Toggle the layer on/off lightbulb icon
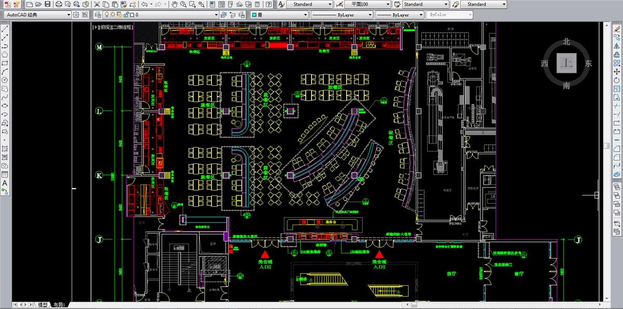 tap(106, 15)
